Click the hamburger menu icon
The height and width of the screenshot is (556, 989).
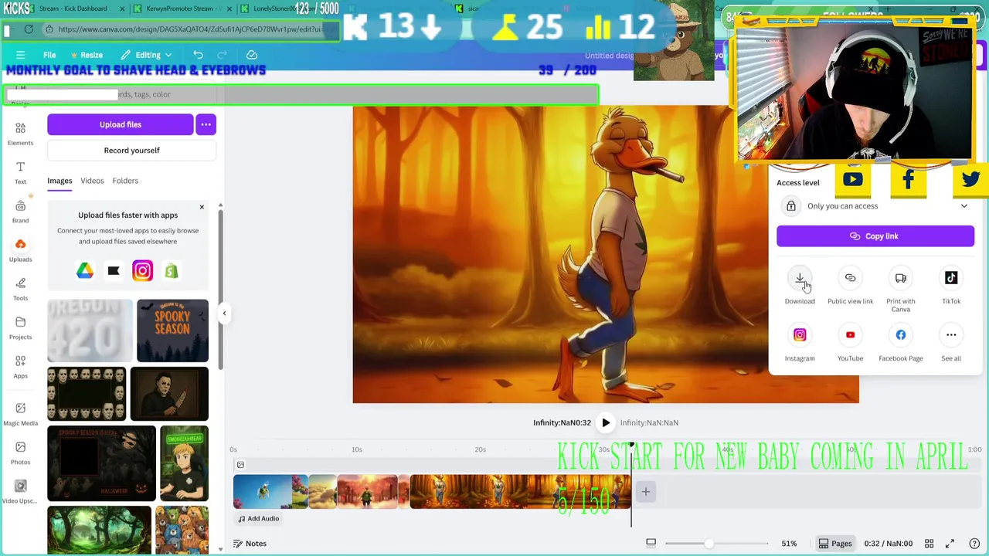[x=21, y=55]
